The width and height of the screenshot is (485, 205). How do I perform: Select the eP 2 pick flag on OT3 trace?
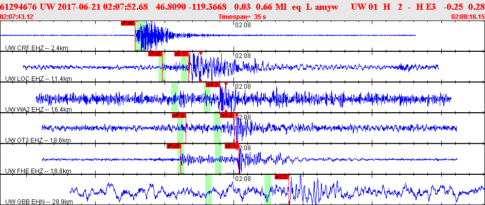click(x=179, y=115)
